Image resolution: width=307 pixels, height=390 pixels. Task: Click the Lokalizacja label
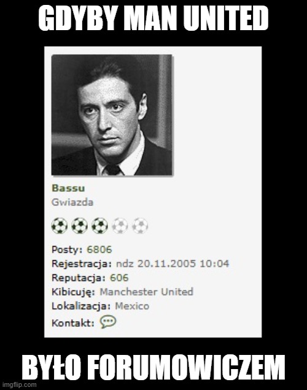(81, 306)
